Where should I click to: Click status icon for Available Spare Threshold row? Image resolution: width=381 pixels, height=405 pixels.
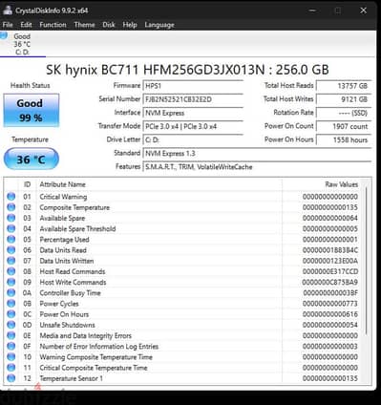[x=11, y=228]
